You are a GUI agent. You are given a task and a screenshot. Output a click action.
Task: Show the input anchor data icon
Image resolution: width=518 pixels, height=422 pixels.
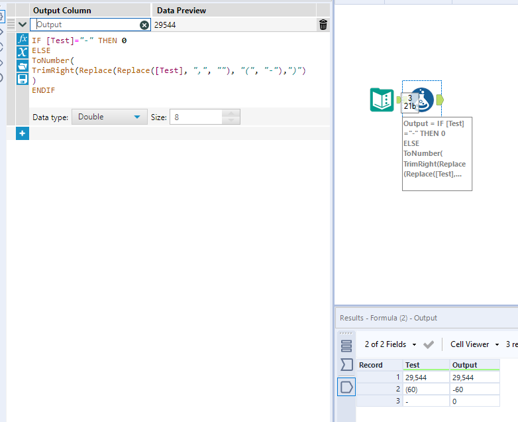[346, 365]
